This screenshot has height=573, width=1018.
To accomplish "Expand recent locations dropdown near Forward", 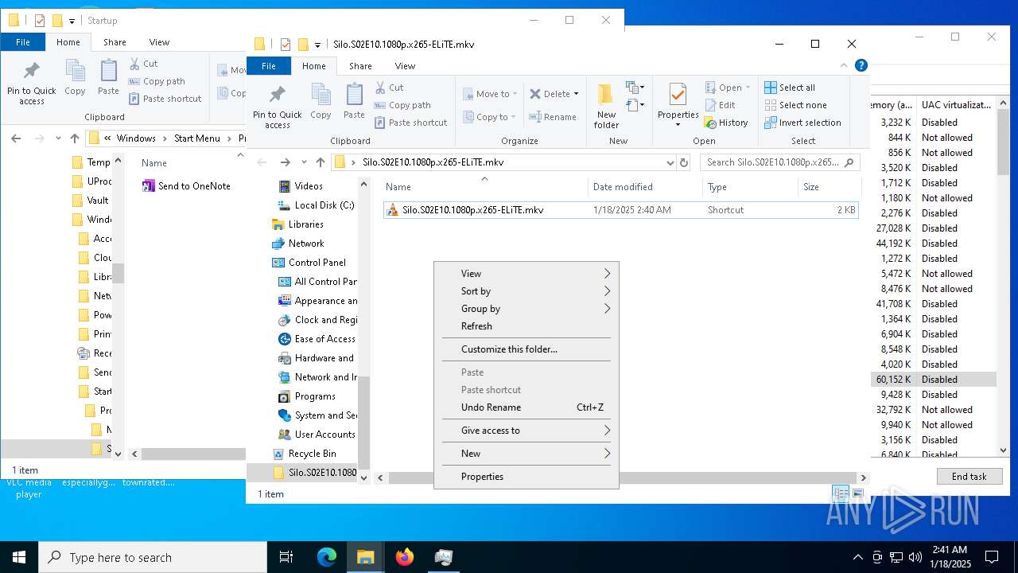I will tap(304, 162).
